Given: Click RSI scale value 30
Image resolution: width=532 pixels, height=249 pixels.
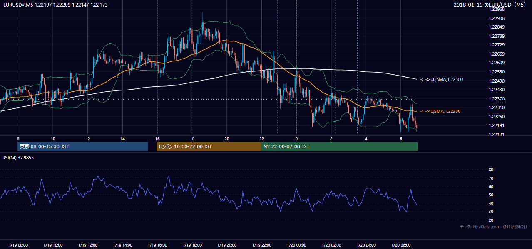Looking at the screenshot, I should pyautogui.click(x=491, y=212).
